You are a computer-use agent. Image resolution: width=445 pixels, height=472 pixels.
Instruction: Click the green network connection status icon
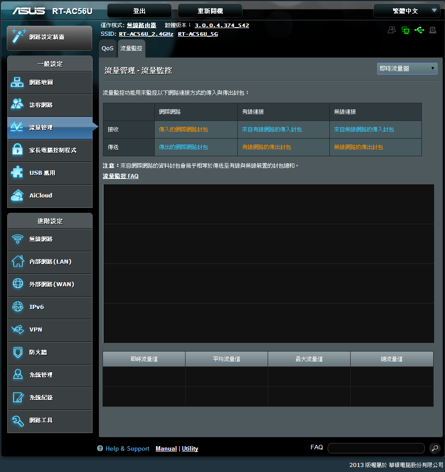(x=406, y=30)
